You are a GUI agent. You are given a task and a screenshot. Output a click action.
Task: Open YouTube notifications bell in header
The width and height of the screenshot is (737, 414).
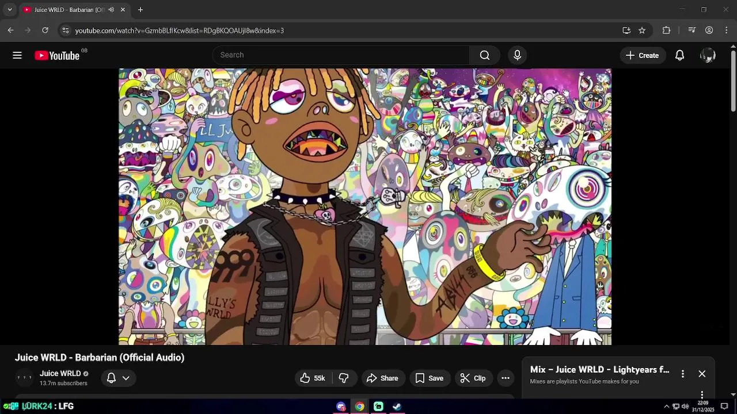point(679,55)
